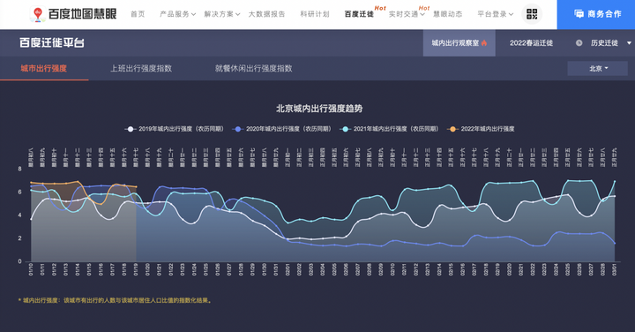Image resolution: width=635 pixels, height=332 pixels.
Task: Expand the 产品服务 menu
Action: click(x=177, y=14)
